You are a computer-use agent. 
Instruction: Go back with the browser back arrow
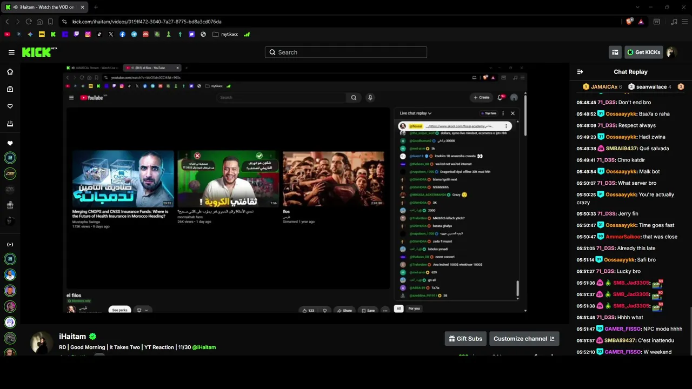pos(7,22)
